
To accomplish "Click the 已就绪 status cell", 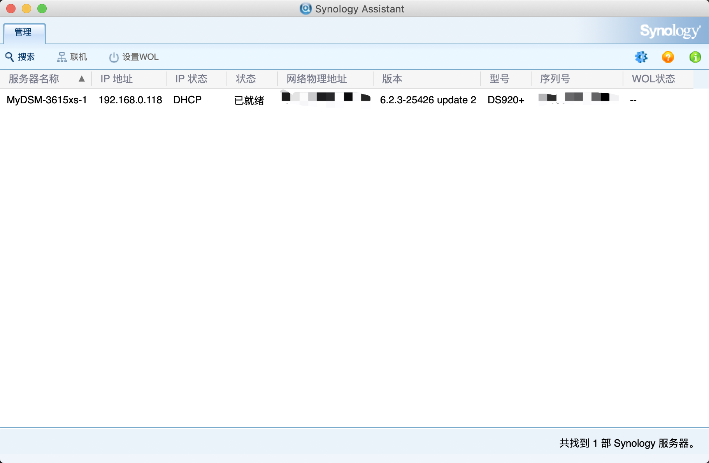I will 249,101.
